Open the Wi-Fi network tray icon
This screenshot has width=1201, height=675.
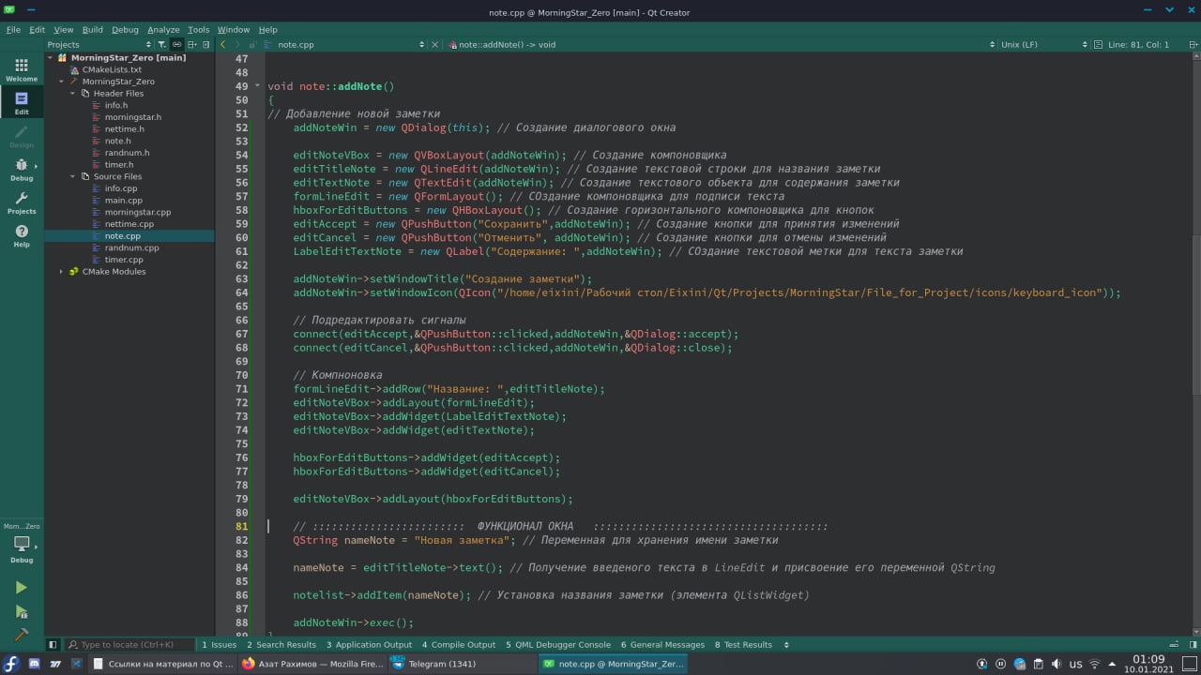pyautogui.click(x=1095, y=664)
